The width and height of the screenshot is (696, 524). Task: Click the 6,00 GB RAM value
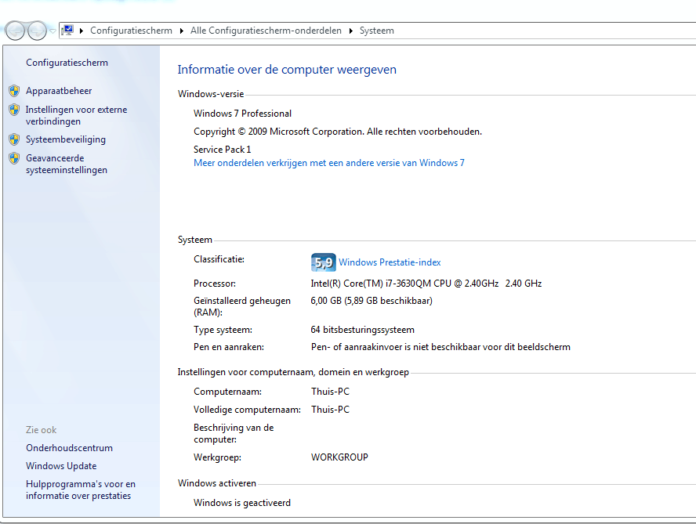click(372, 301)
